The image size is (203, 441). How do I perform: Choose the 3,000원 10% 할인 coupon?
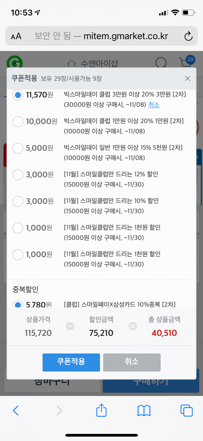pos(18,201)
